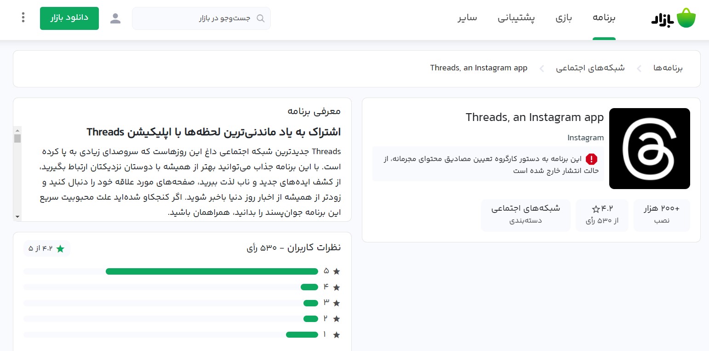This screenshot has height=351, width=709.
Task: Click the star next to the 5-star rating row
Action: pos(337,271)
